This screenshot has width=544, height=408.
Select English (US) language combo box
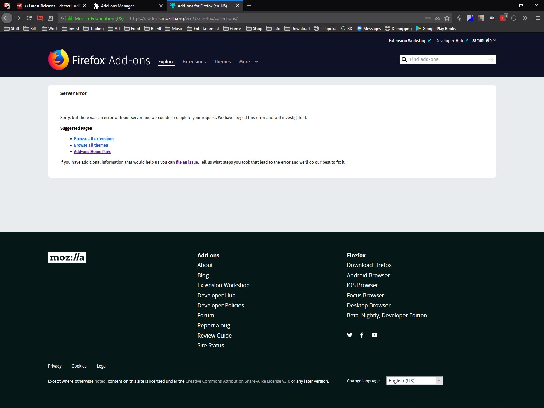(x=414, y=381)
